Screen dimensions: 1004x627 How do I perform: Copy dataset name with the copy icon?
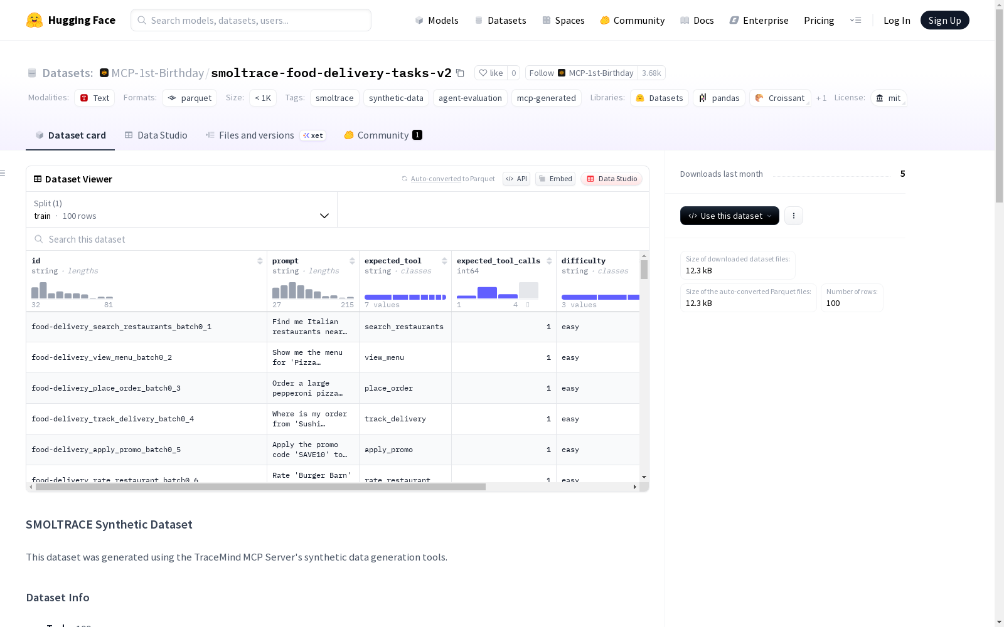coord(460,73)
